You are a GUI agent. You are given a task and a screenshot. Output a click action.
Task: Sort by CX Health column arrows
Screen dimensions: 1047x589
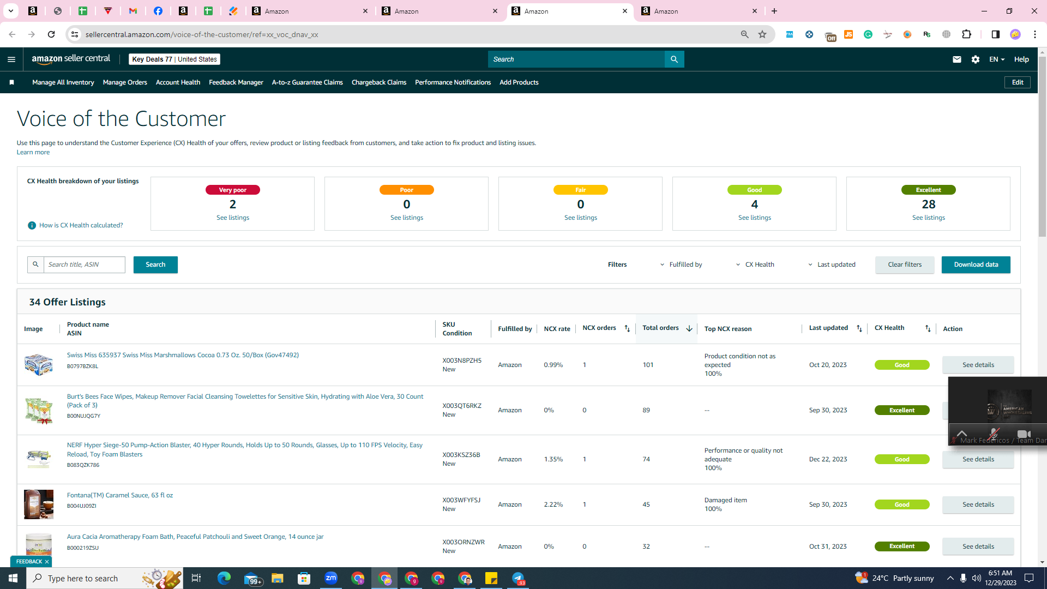(x=928, y=328)
